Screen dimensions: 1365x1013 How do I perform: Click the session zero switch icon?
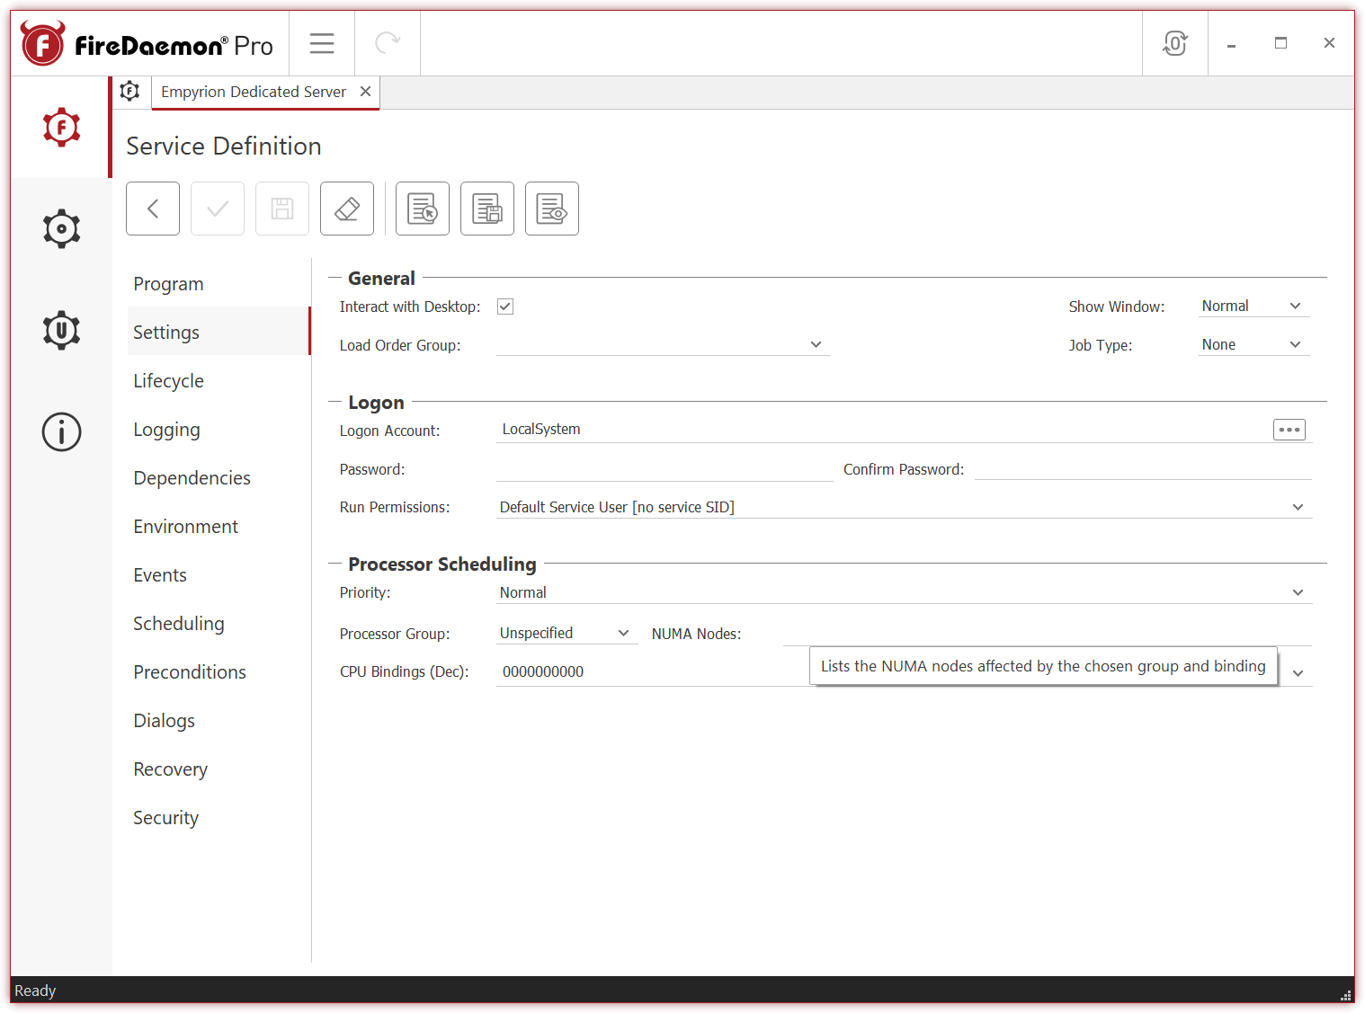pos(1174,43)
